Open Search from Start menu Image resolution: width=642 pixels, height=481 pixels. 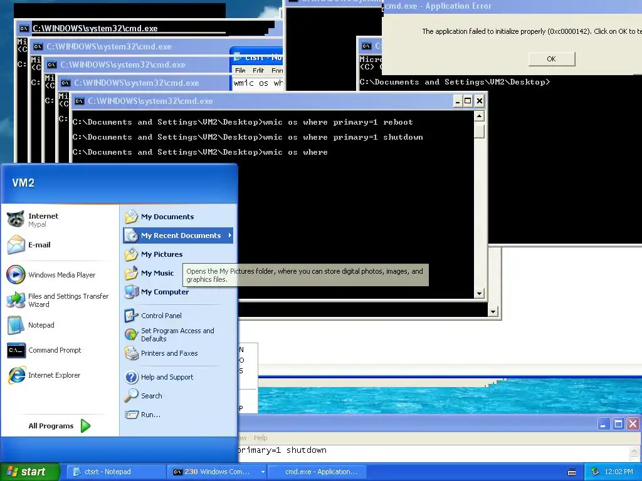point(177,396)
